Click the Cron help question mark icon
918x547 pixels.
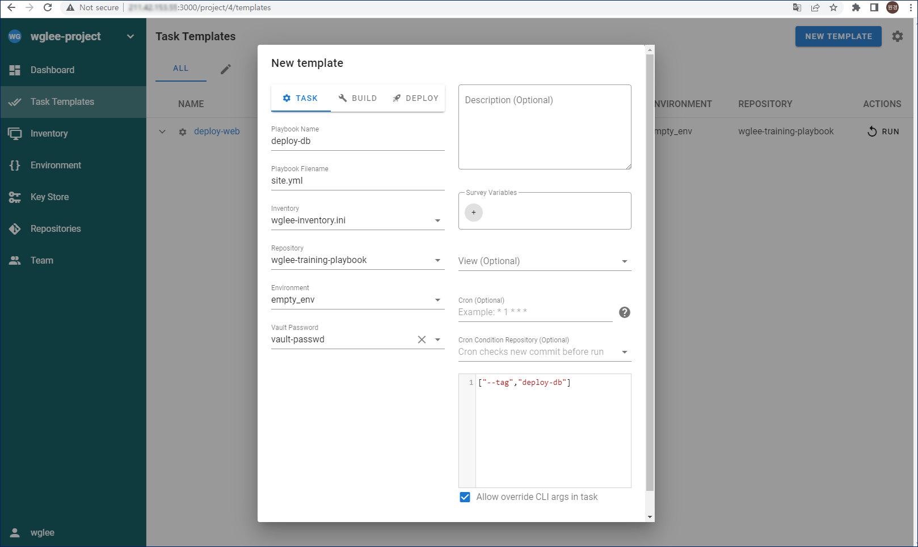click(625, 312)
